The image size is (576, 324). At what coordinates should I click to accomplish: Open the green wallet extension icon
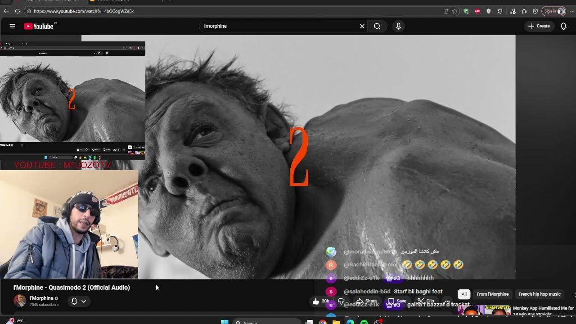[466, 11]
